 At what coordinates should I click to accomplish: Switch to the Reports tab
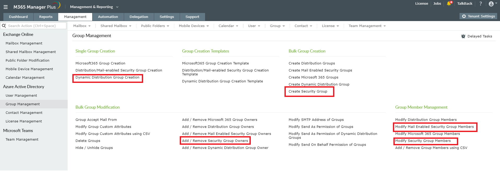click(46, 17)
